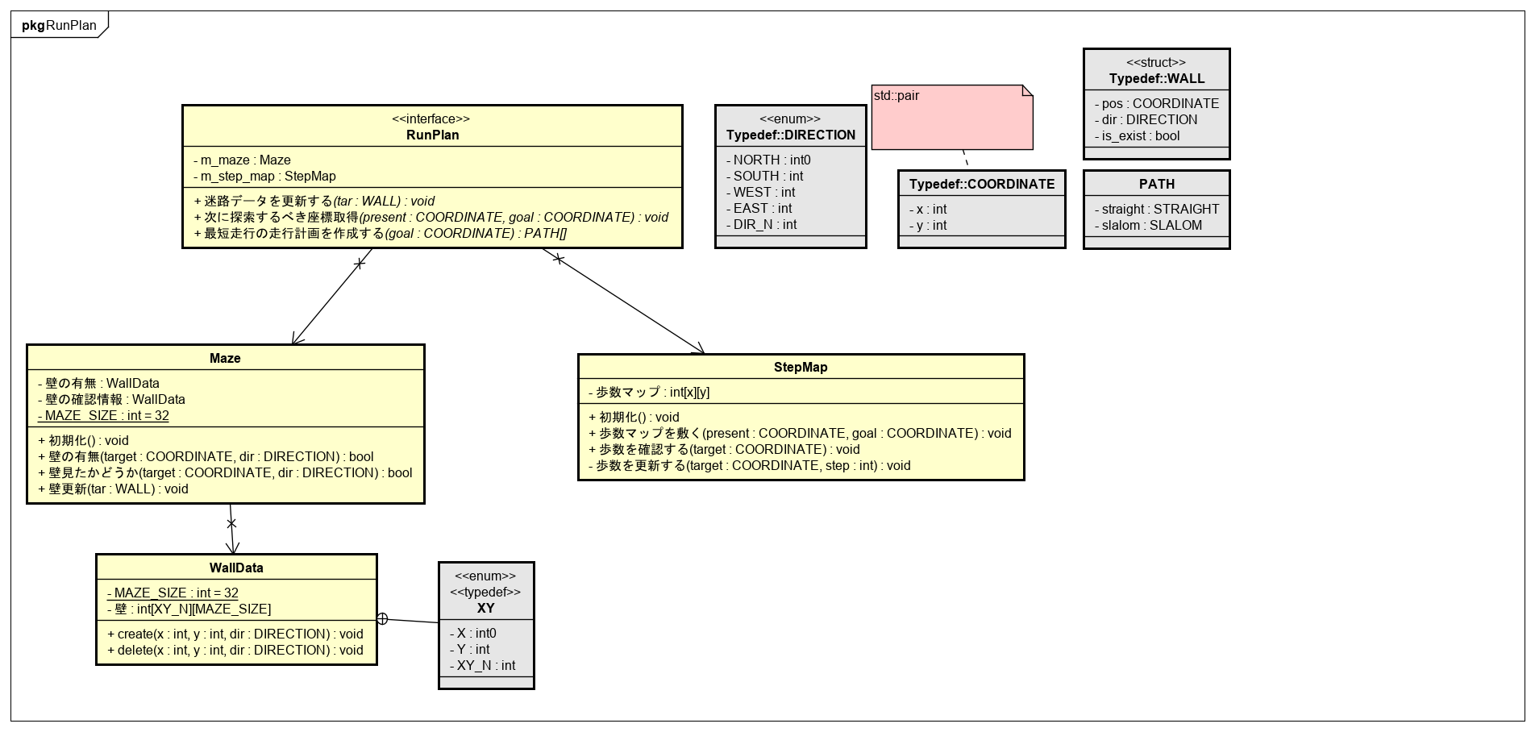Click the <<typedef>> stereotype in XY

click(x=485, y=592)
